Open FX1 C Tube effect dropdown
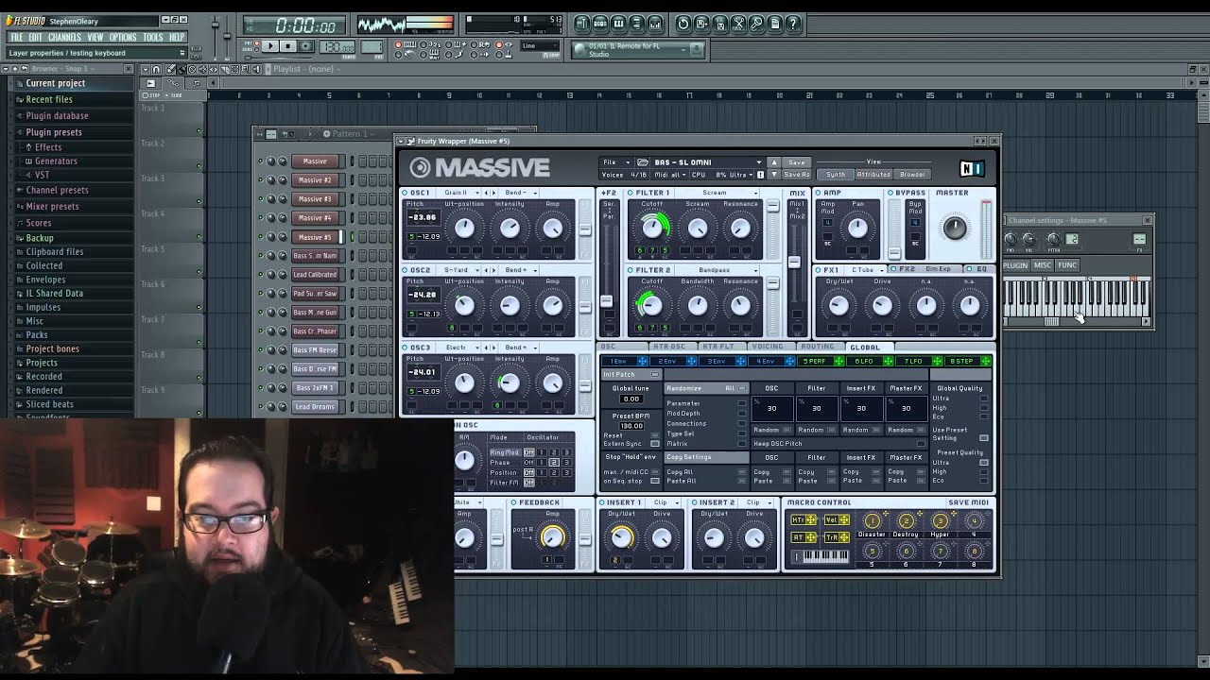Viewport: 1210px width, 680px height. (867, 270)
